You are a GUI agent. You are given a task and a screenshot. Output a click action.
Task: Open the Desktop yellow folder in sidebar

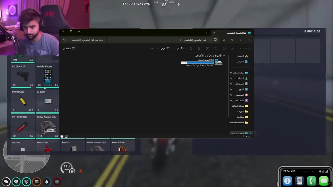(x=242, y=117)
